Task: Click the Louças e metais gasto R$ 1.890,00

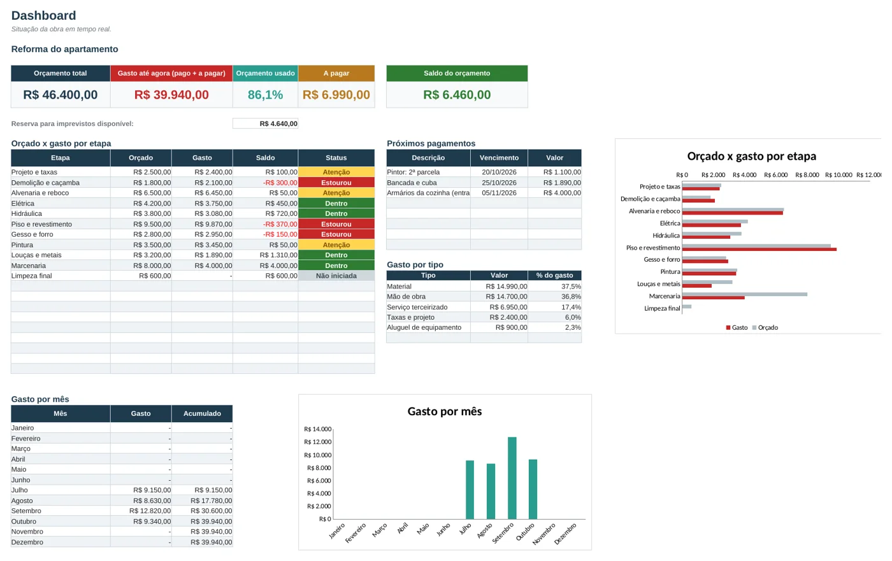Action: pos(202,255)
